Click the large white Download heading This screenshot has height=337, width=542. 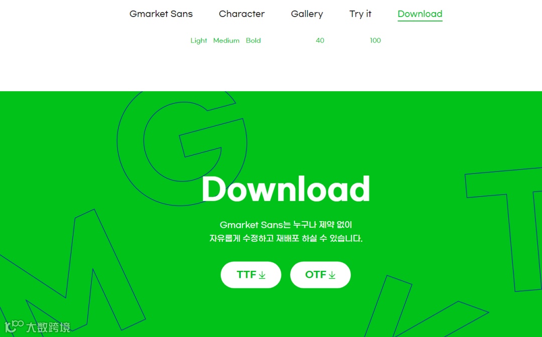pyautogui.click(x=286, y=189)
